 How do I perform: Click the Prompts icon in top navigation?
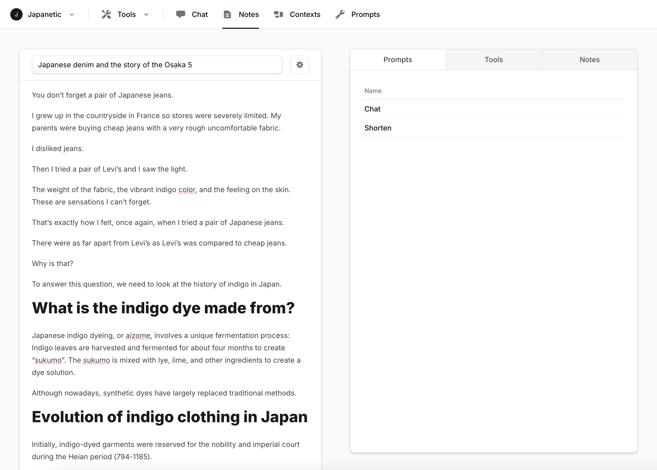(341, 14)
